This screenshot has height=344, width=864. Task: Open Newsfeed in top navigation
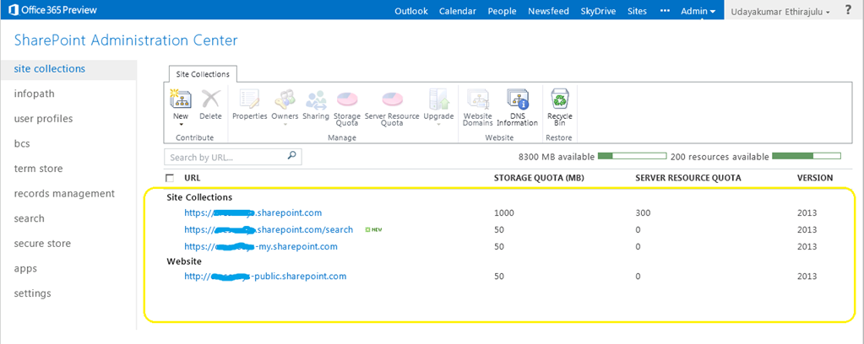click(x=548, y=11)
